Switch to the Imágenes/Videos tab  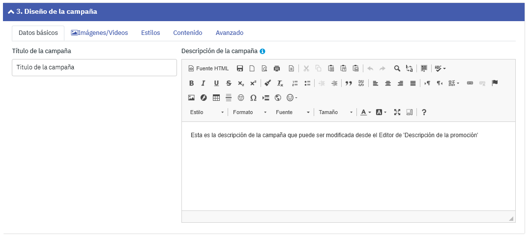coord(99,33)
